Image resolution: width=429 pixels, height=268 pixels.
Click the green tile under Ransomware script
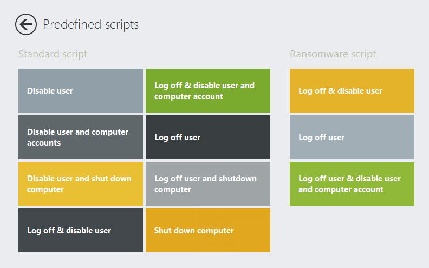(352, 184)
